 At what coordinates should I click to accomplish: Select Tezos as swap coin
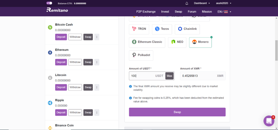coord(162,29)
